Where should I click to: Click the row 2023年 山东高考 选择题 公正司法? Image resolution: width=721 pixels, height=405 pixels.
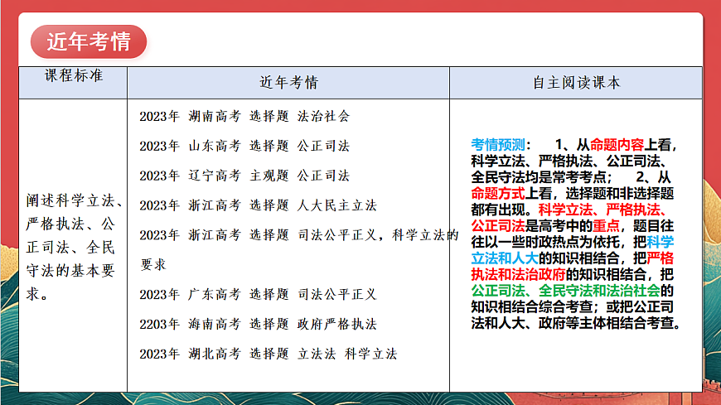244,147
